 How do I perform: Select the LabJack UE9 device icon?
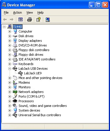click(21, 73)
